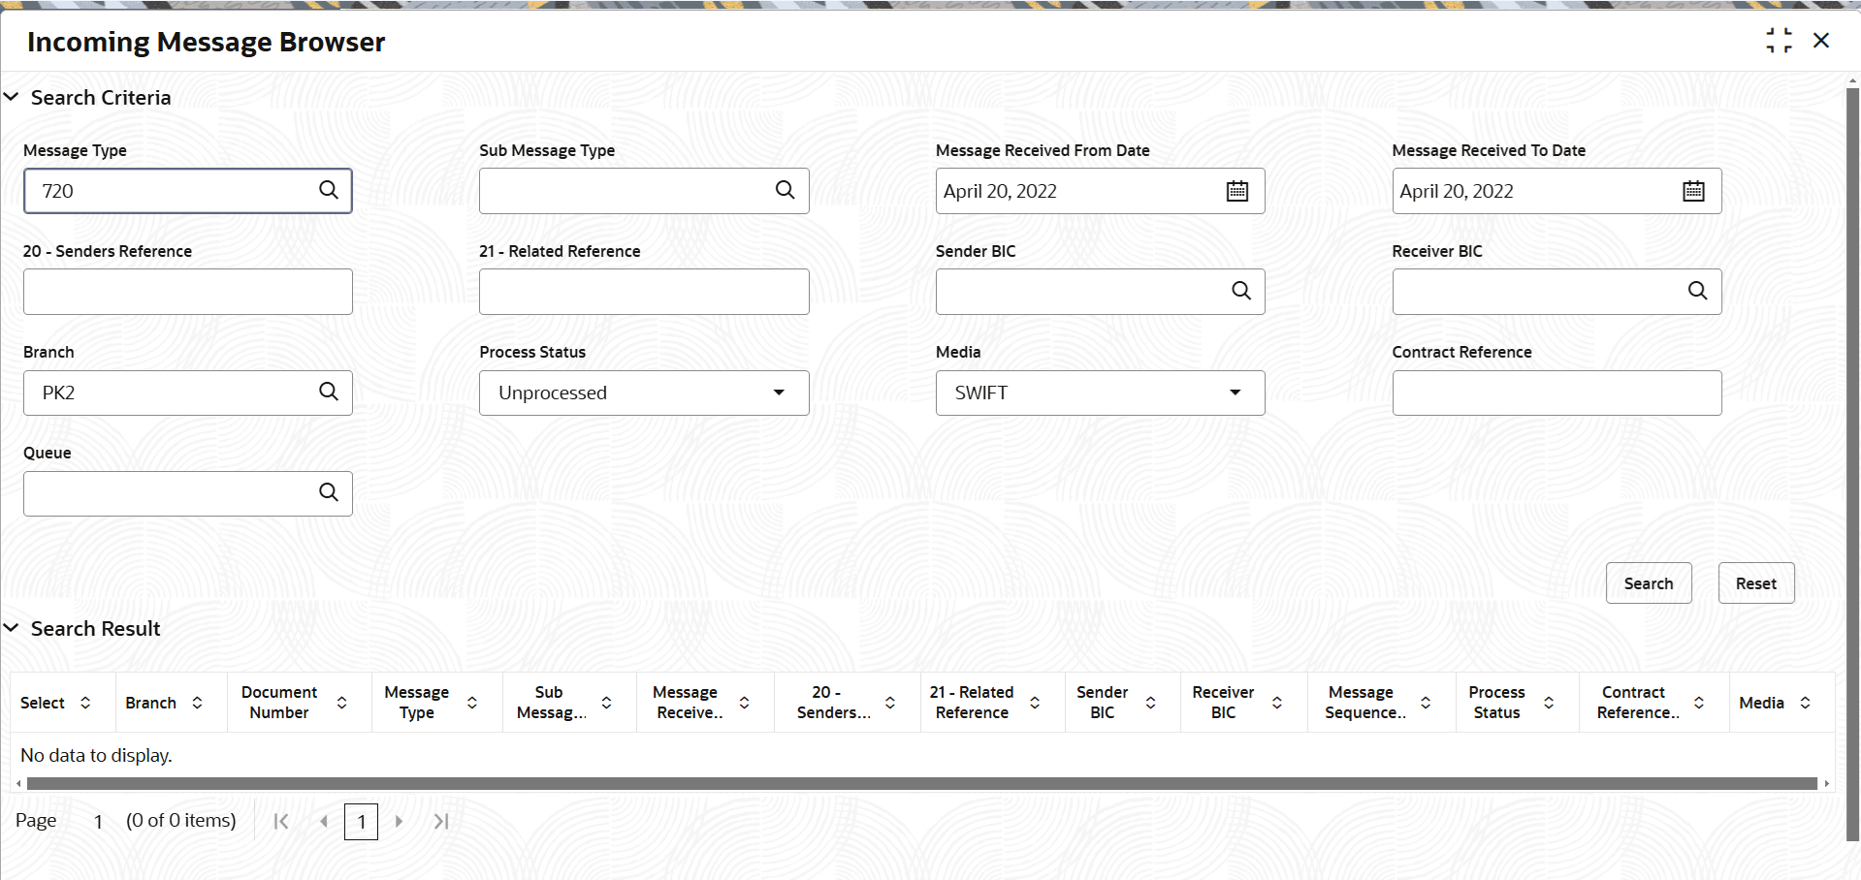Sort results by 21 - Related Reference column

1035,703
